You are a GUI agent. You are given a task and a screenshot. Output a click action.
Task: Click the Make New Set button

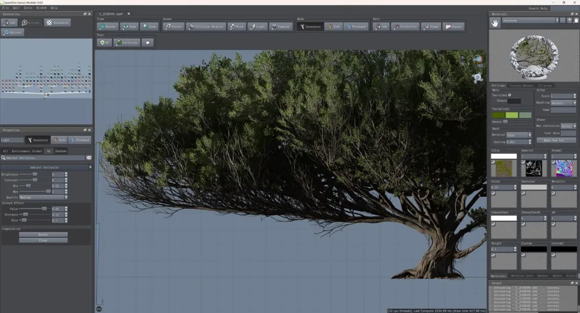click(x=556, y=140)
